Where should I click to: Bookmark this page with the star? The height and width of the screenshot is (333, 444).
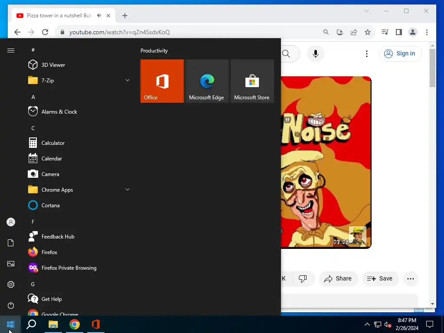(368, 32)
